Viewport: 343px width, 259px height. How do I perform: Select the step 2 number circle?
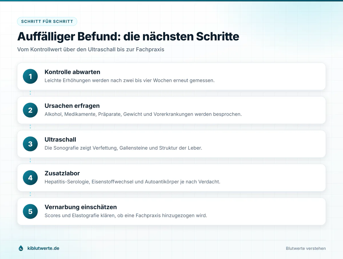tap(30, 110)
